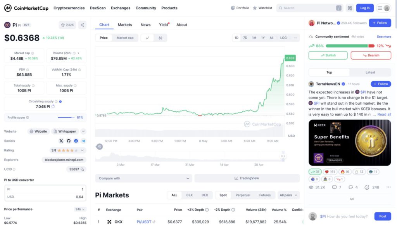
Task: Expand the Compare with dropdown
Action: tap(143, 178)
